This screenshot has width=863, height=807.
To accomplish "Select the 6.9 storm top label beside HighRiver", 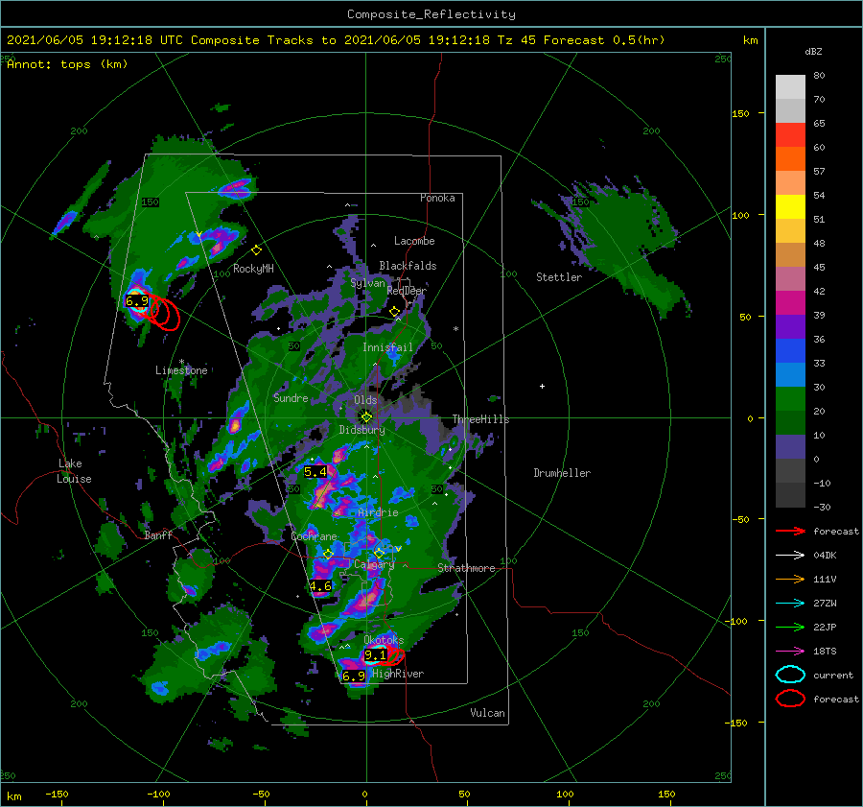I will pyautogui.click(x=353, y=676).
